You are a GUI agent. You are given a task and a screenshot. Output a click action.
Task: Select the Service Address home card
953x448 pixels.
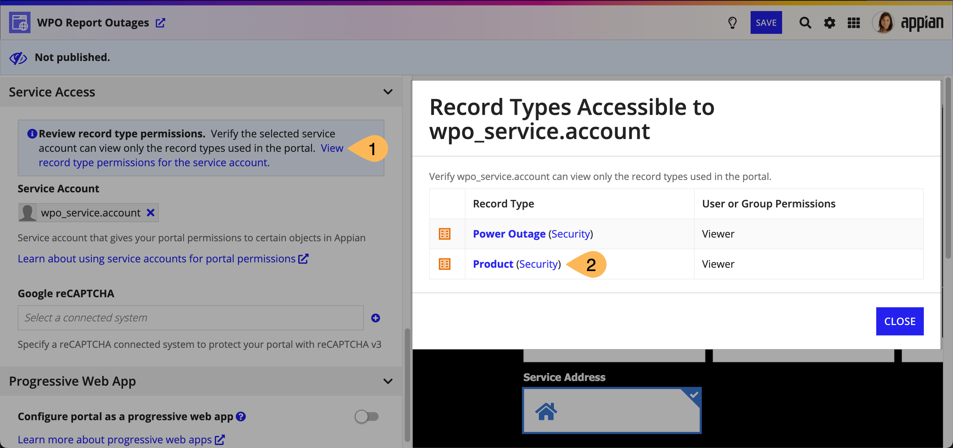[x=612, y=410]
